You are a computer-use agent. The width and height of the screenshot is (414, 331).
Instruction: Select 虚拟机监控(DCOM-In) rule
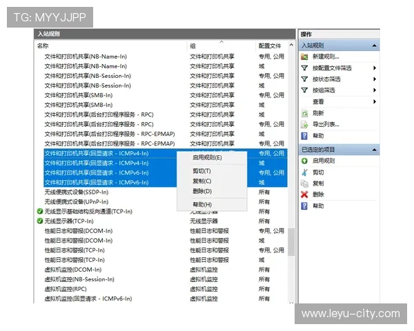pos(73,270)
